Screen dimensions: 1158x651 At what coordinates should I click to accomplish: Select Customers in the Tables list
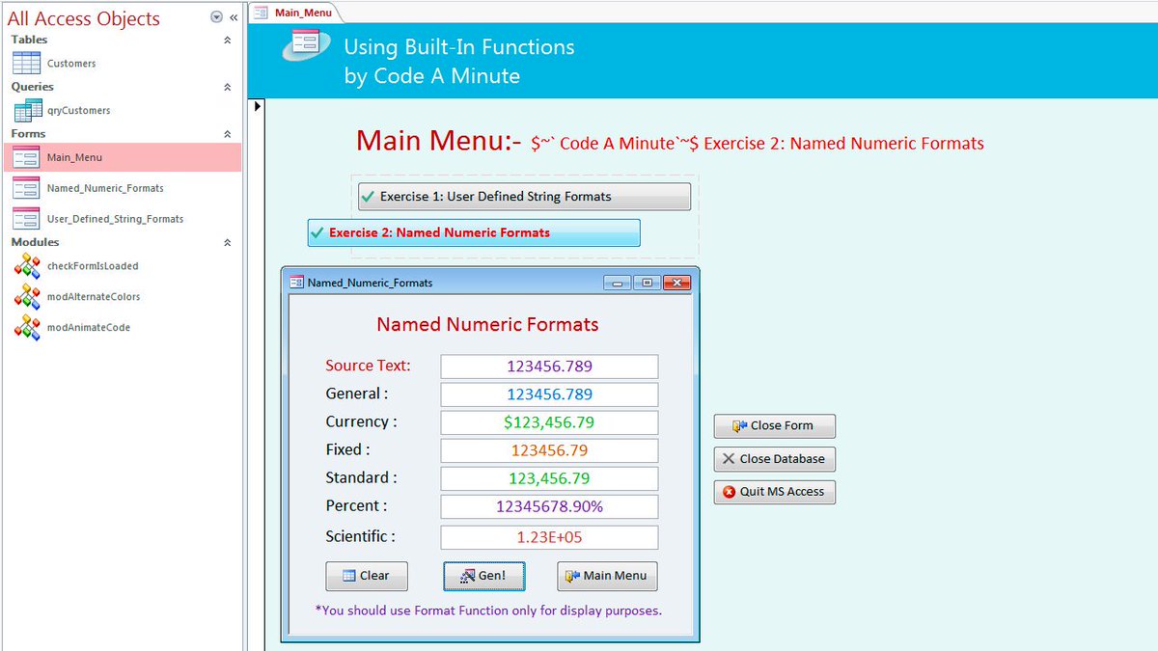pyautogui.click(x=71, y=64)
